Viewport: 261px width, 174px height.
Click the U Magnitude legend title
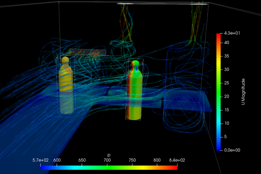click(x=243, y=92)
